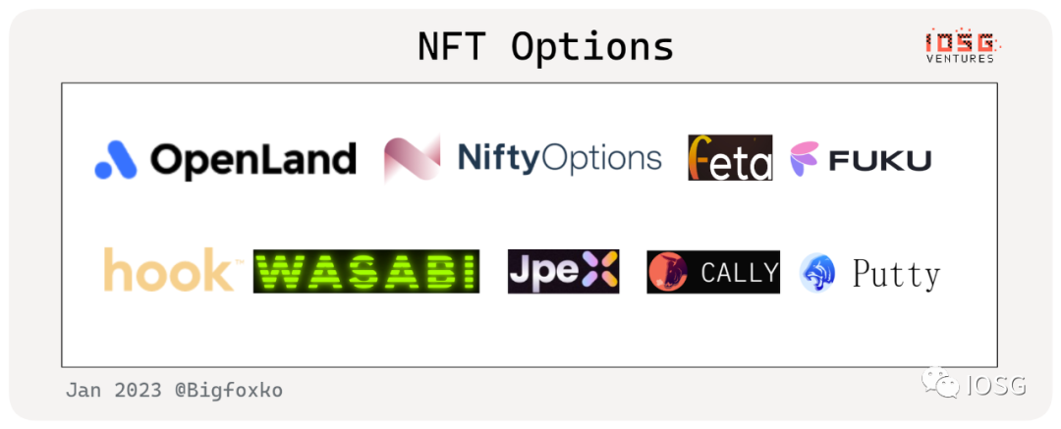Click the Jan 2023 date text
This screenshot has height=429, width=1061.
coord(114,391)
